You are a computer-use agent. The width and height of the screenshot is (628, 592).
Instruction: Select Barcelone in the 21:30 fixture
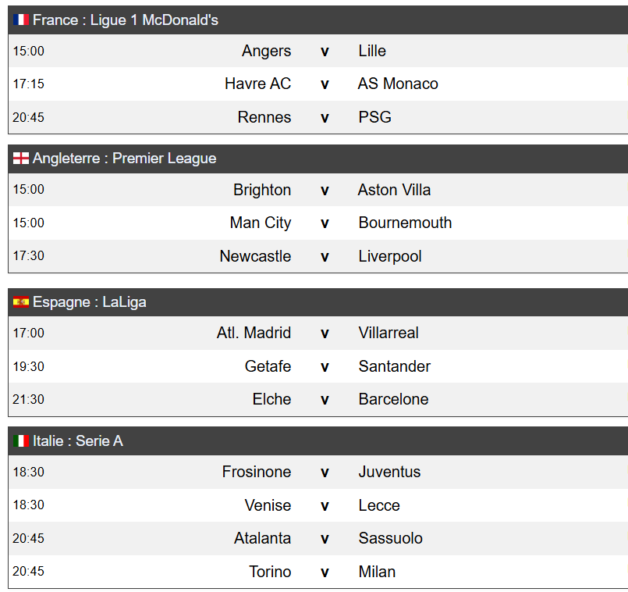393,399
